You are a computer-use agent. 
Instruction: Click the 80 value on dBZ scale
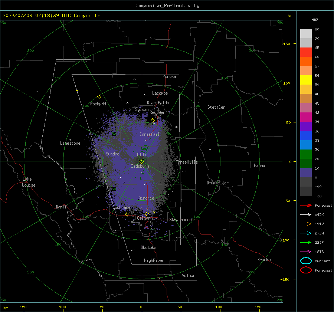[317, 29]
